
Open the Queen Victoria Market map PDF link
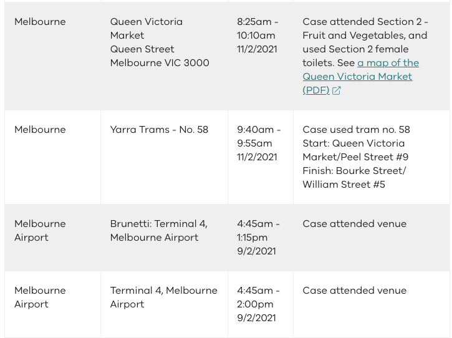[360, 77]
